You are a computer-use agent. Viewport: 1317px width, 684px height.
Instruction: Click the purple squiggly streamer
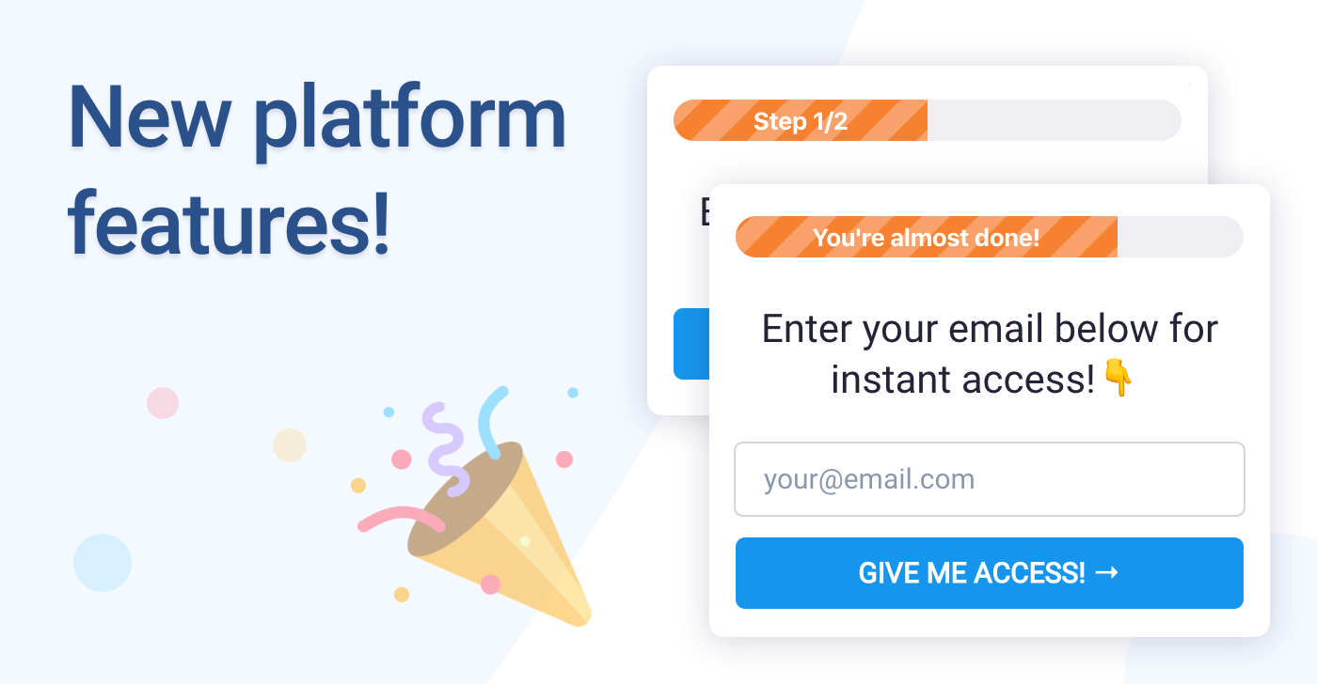coord(446,449)
